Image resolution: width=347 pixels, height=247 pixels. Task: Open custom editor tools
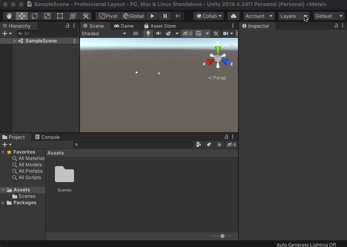click(86, 16)
